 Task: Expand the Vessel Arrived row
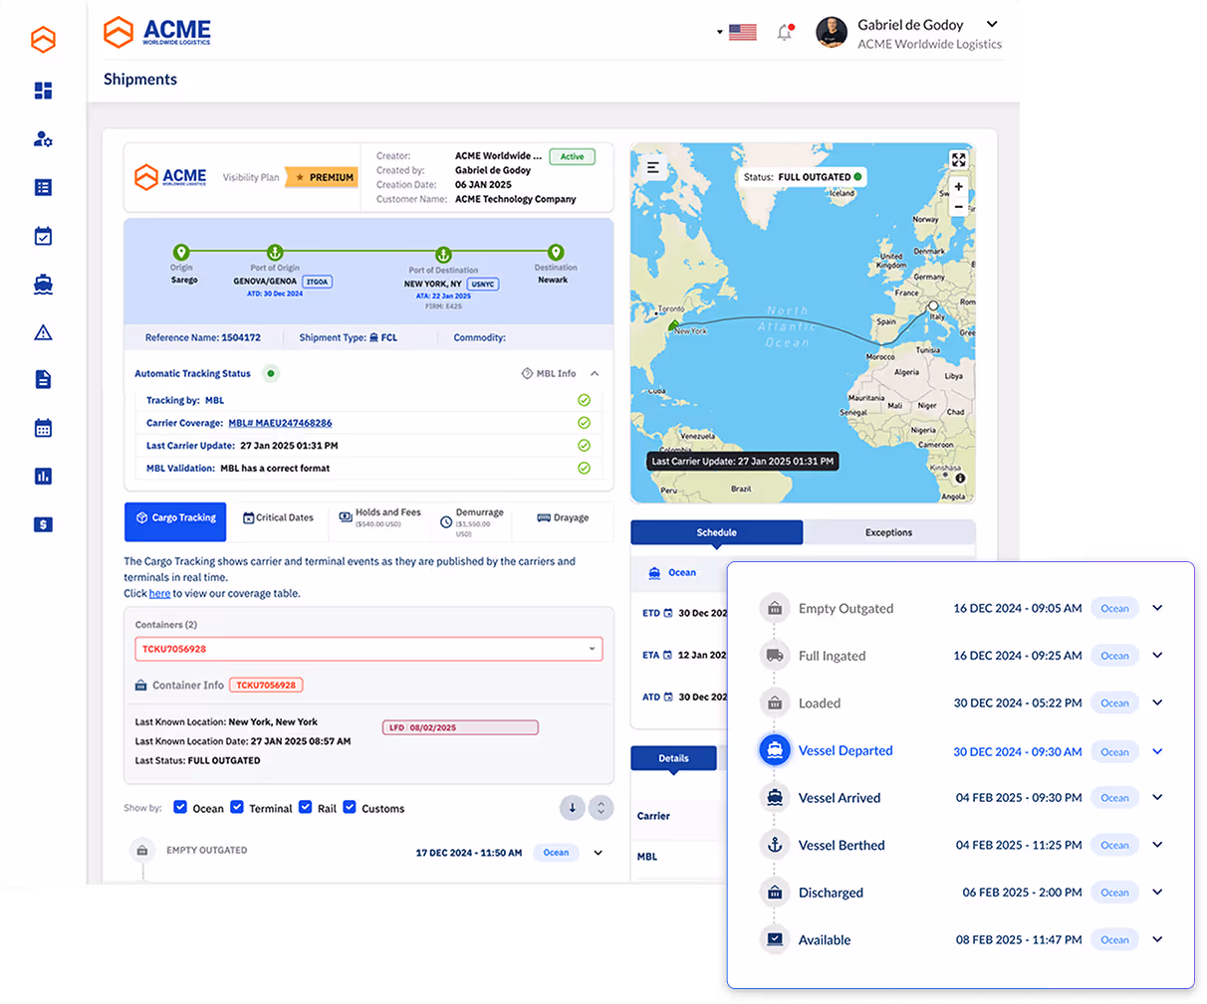[x=1157, y=797]
